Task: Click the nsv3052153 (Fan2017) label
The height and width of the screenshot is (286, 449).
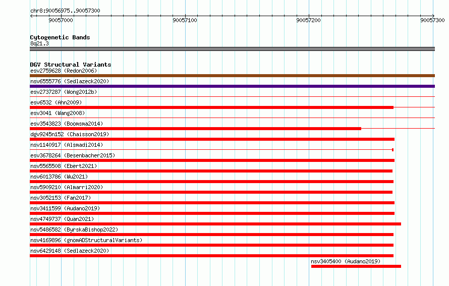Action: tap(61, 198)
